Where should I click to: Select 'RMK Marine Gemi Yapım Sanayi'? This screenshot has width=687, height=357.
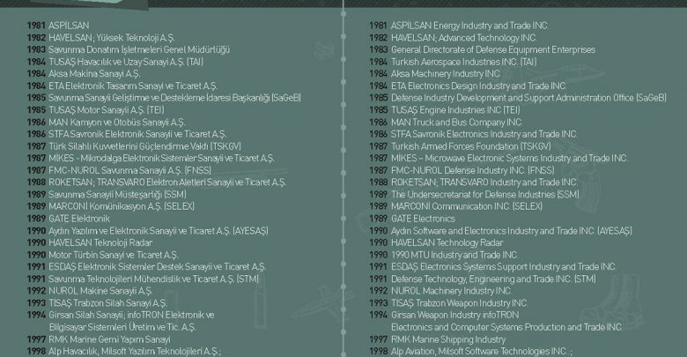109,339
